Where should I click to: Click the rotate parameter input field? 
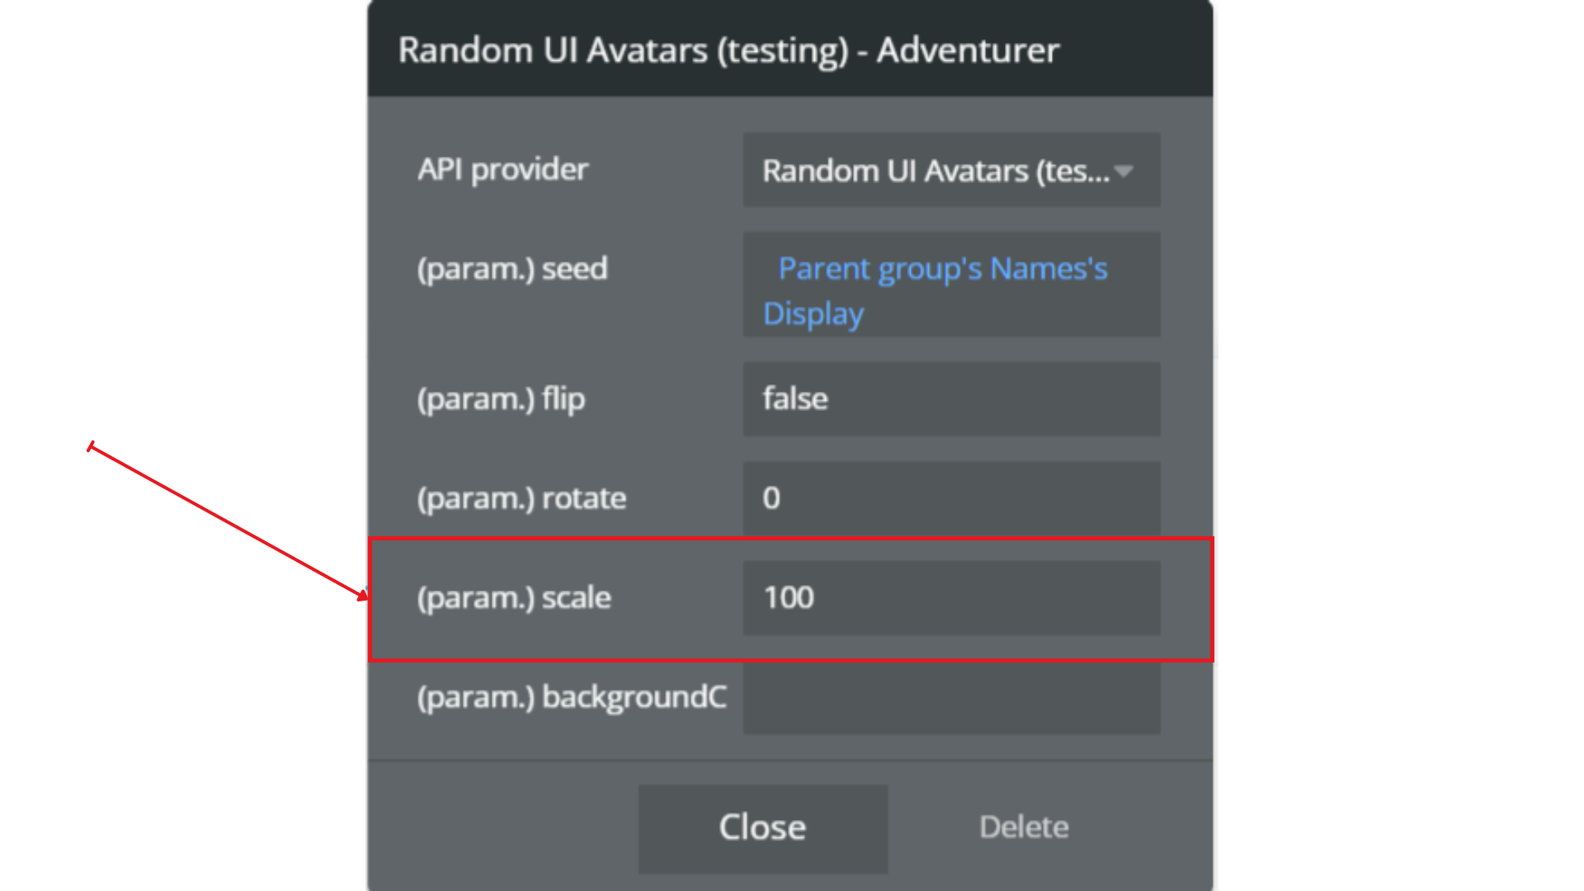[951, 498]
